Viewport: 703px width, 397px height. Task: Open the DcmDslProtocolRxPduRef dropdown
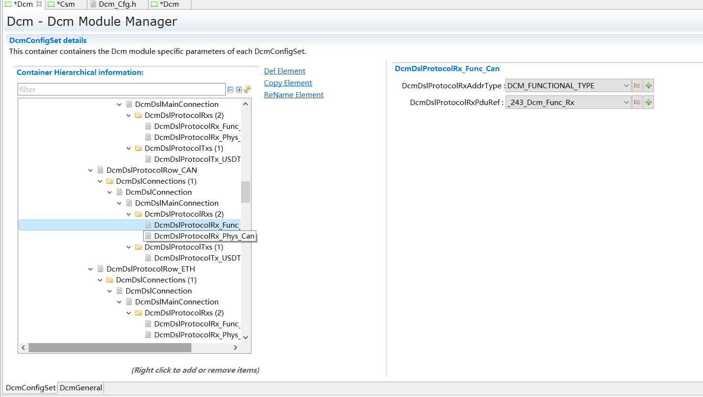626,103
